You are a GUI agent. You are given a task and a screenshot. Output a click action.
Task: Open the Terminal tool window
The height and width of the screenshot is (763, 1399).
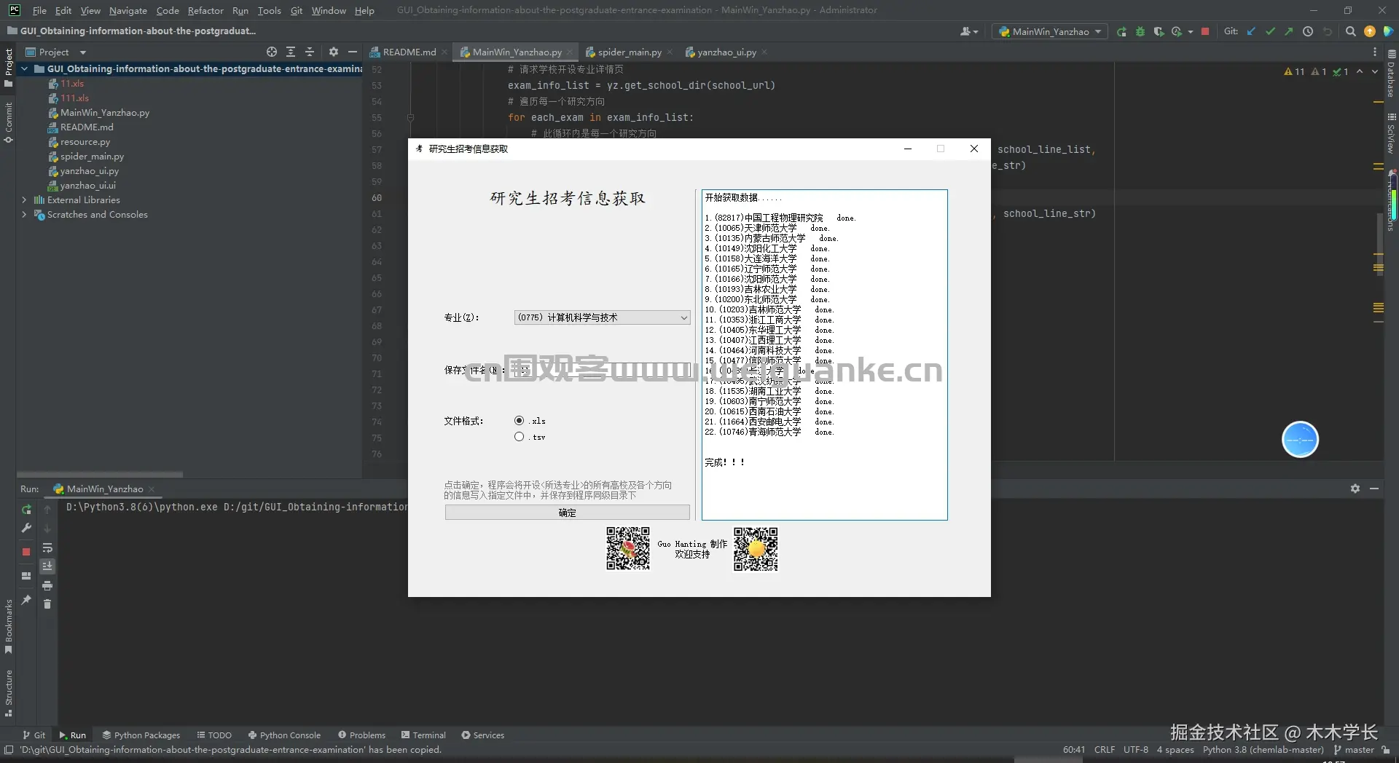coord(423,735)
